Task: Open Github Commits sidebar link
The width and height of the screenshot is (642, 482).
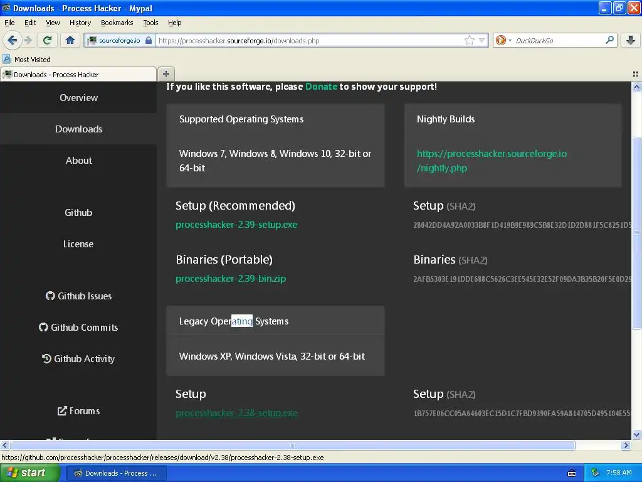Action: [78, 327]
